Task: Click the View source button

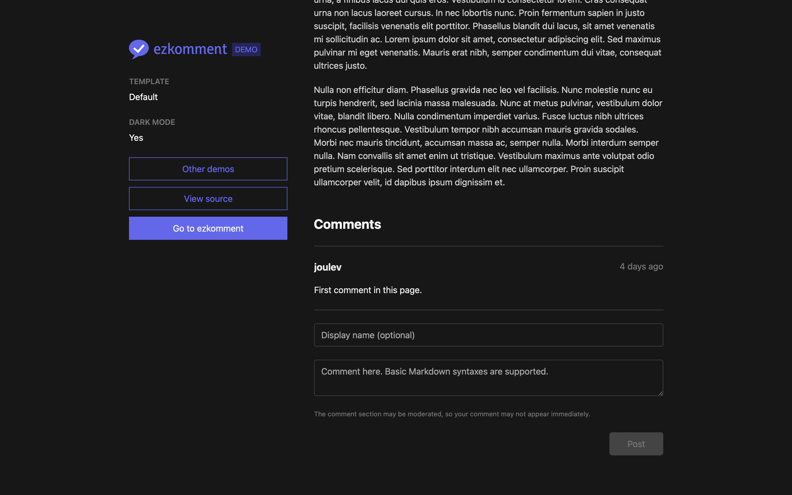Action: click(x=208, y=199)
